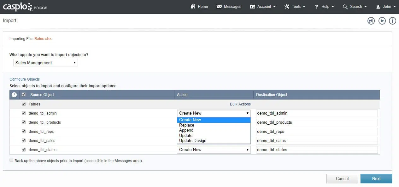The image size is (399, 187).
Task: Open the Account menu
Action: pyautogui.click(x=263, y=7)
